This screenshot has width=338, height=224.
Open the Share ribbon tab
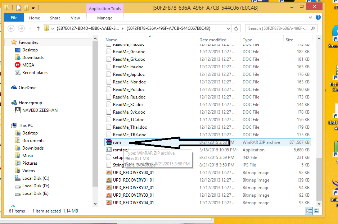(x=55, y=18)
